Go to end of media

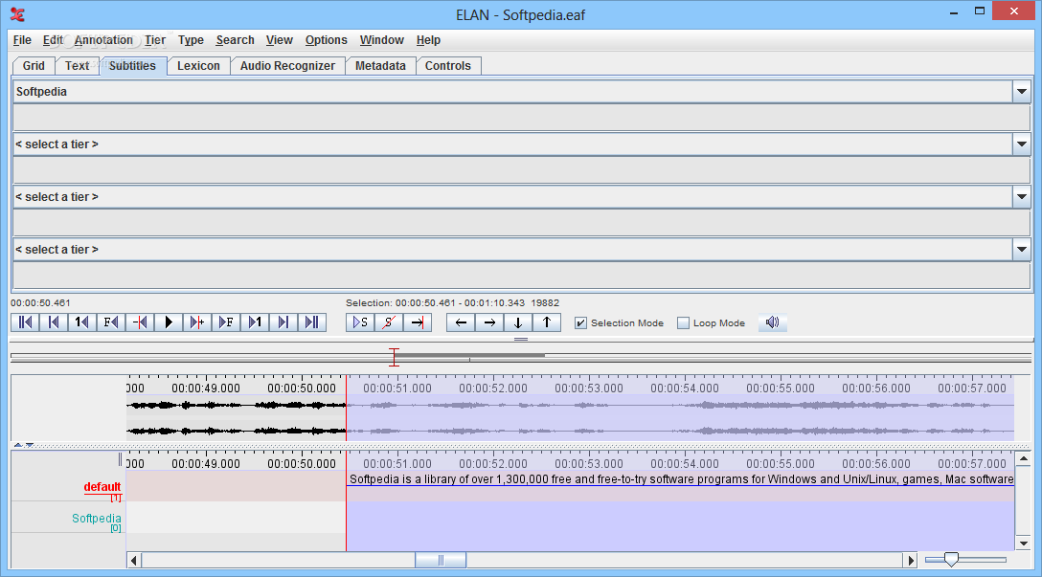(x=311, y=322)
